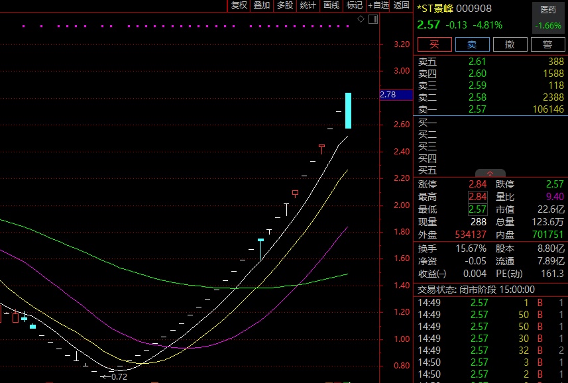This screenshot has height=383, width=568.
Task: Select the 卖一 order row at 2.57
Action: pyautogui.click(x=490, y=109)
